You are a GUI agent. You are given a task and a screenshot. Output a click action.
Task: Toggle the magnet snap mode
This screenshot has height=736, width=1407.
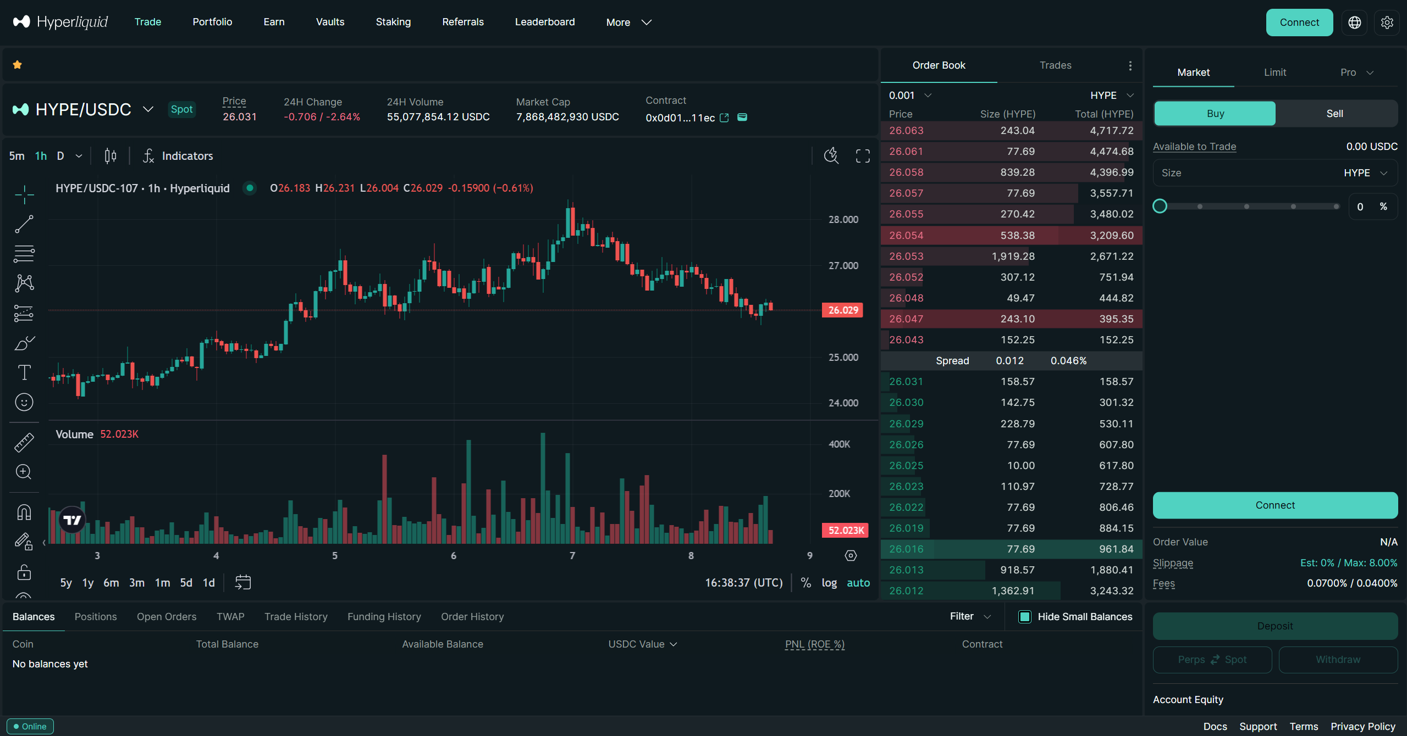pyautogui.click(x=24, y=512)
